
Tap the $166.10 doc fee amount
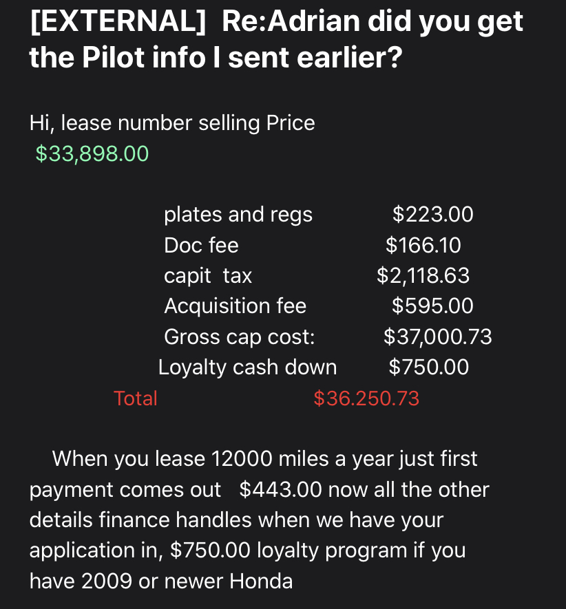point(423,245)
